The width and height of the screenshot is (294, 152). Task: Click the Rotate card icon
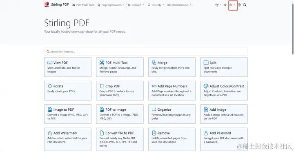coord(50,86)
